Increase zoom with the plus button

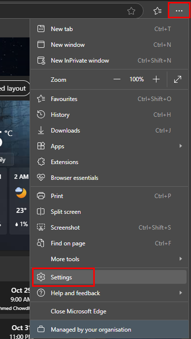coord(156,79)
